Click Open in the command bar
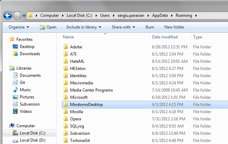Screen dimensions: 228x144 [x=48, y=27]
